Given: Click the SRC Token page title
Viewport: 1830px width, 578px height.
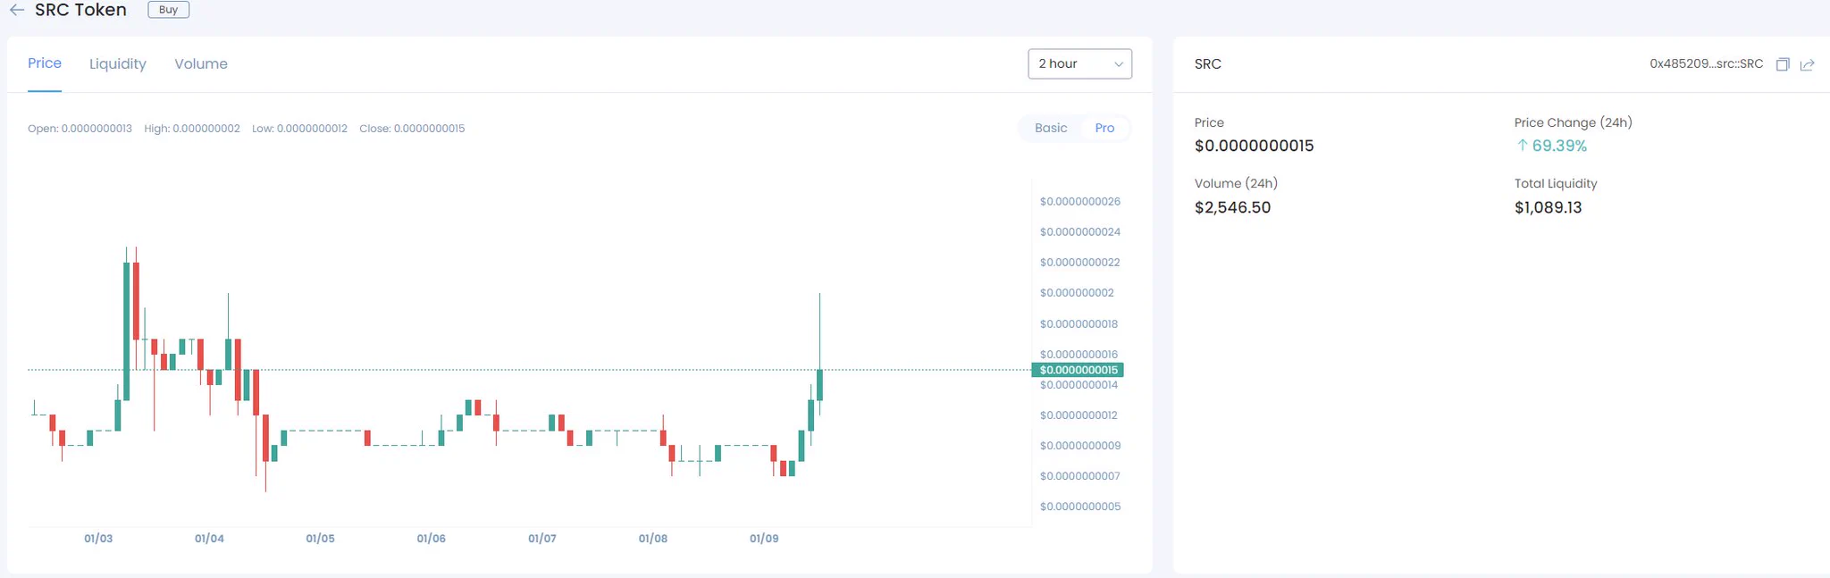Looking at the screenshot, I should tap(80, 10).
